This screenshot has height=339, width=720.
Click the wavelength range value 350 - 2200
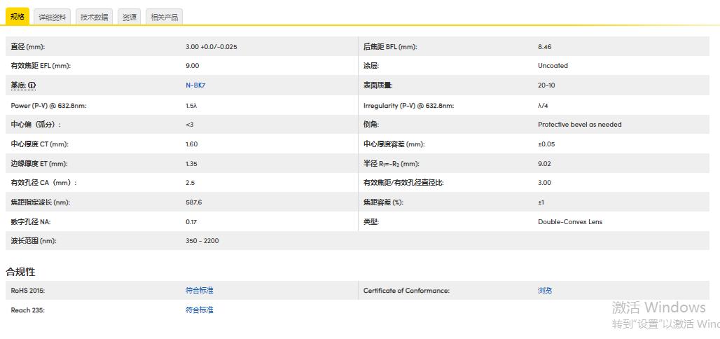203,241
